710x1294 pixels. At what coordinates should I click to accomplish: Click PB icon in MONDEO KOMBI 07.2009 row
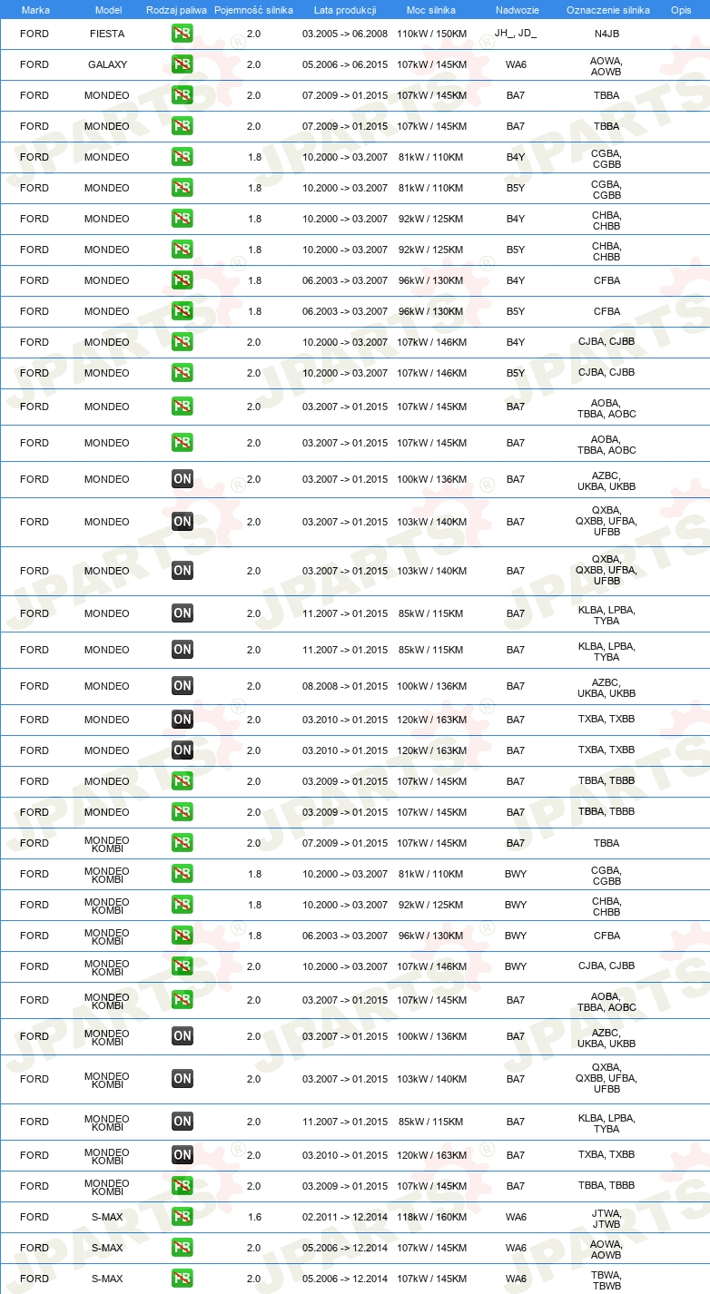pos(182,843)
